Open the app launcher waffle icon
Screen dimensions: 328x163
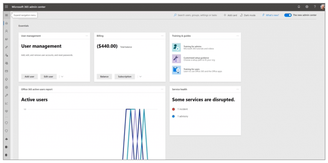coord(6,7)
